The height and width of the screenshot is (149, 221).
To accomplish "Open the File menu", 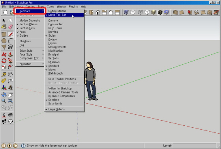I will [x=4, y=7].
